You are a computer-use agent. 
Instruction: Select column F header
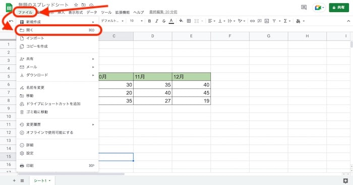point(230,36)
